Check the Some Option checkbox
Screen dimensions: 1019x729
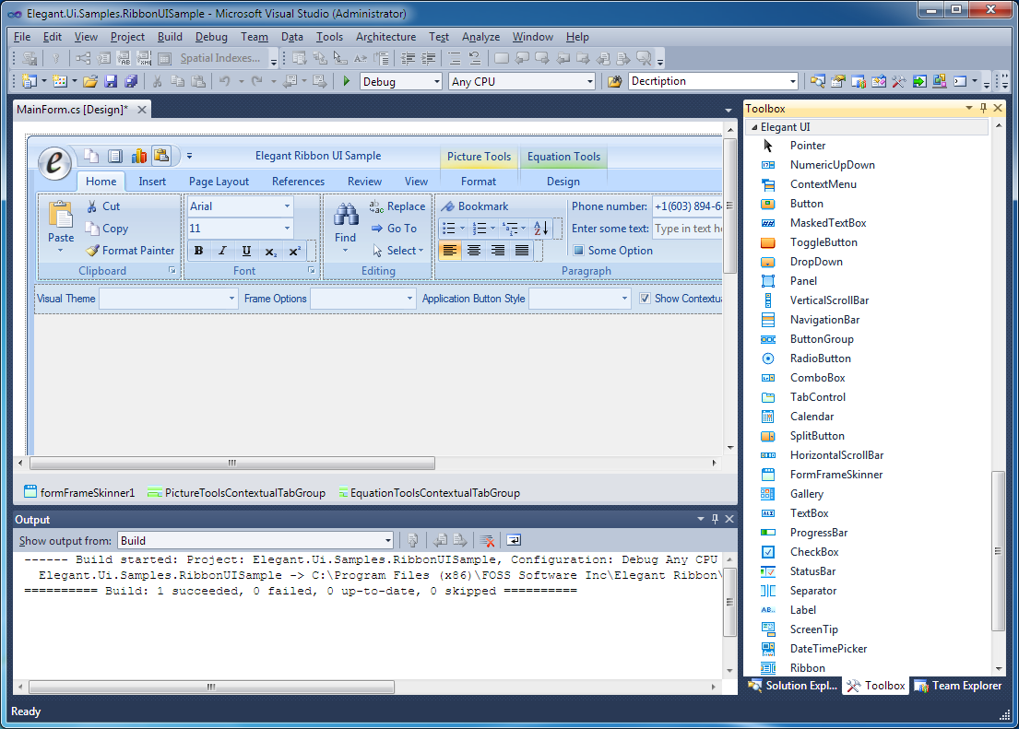tap(578, 250)
